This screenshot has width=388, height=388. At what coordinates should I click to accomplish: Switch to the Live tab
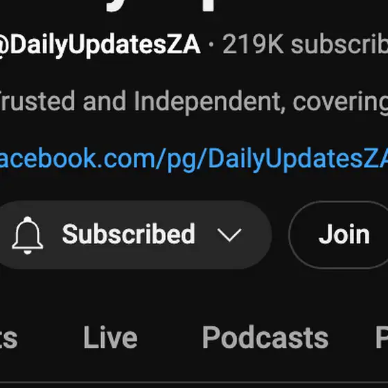point(110,337)
